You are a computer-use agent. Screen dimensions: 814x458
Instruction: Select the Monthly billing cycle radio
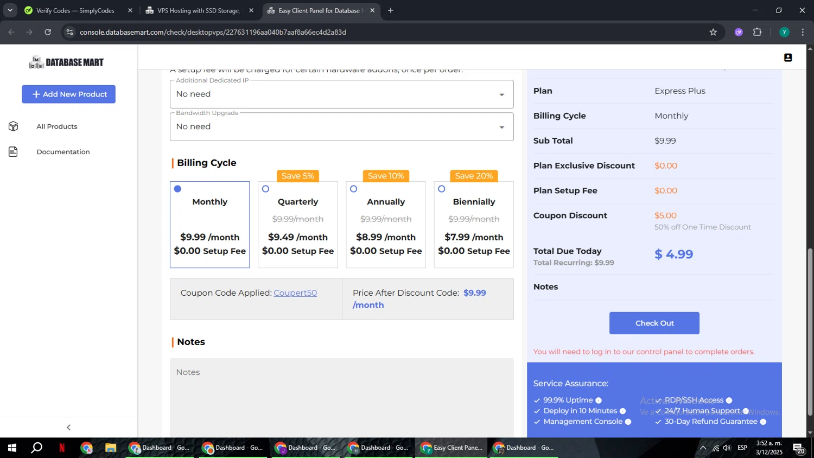coord(177,189)
